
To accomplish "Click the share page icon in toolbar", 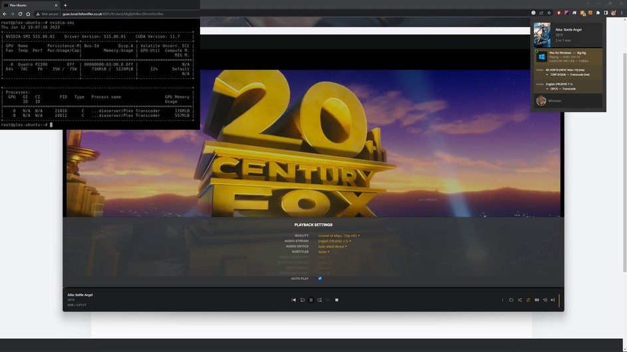I will 541,13.
